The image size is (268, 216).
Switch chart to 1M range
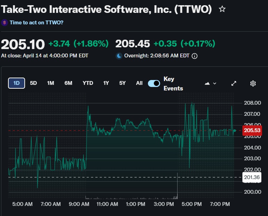pyautogui.click(x=50, y=83)
